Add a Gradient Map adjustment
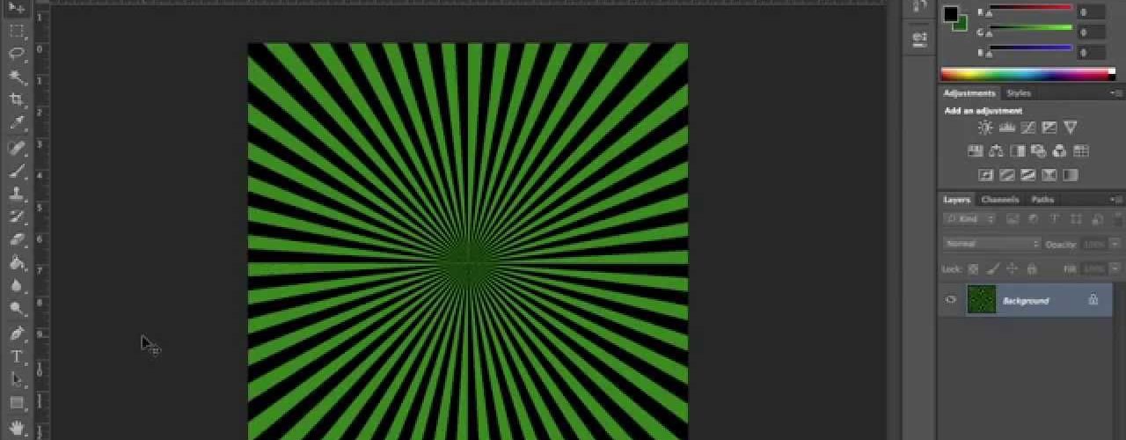1126x440 pixels. [x=1071, y=175]
